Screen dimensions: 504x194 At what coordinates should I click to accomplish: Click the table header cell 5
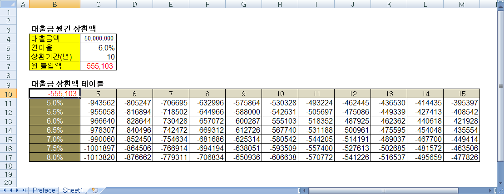99,94
